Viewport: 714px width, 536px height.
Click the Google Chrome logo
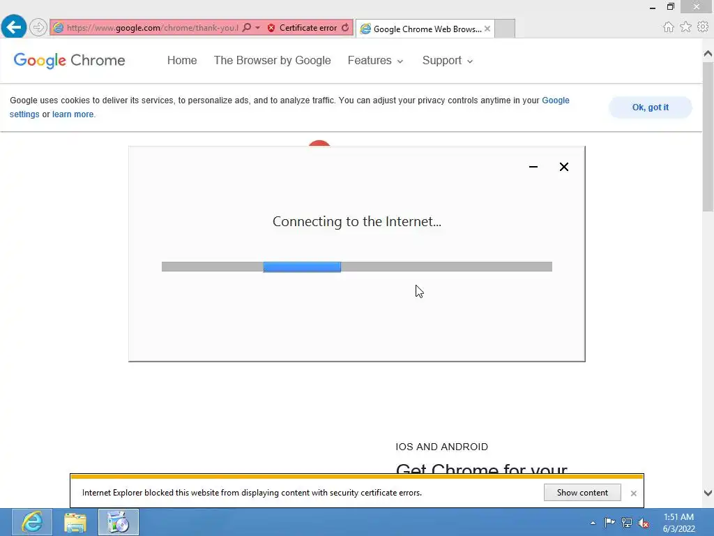(x=69, y=60)
